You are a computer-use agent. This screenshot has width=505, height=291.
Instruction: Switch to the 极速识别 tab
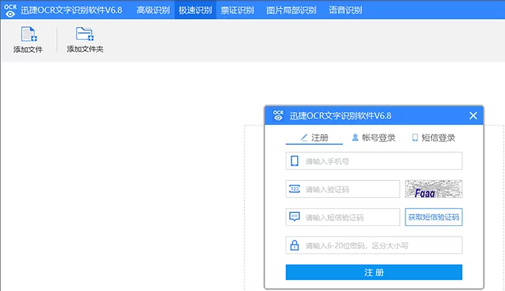pyautogui.click(x=196, y=10)
